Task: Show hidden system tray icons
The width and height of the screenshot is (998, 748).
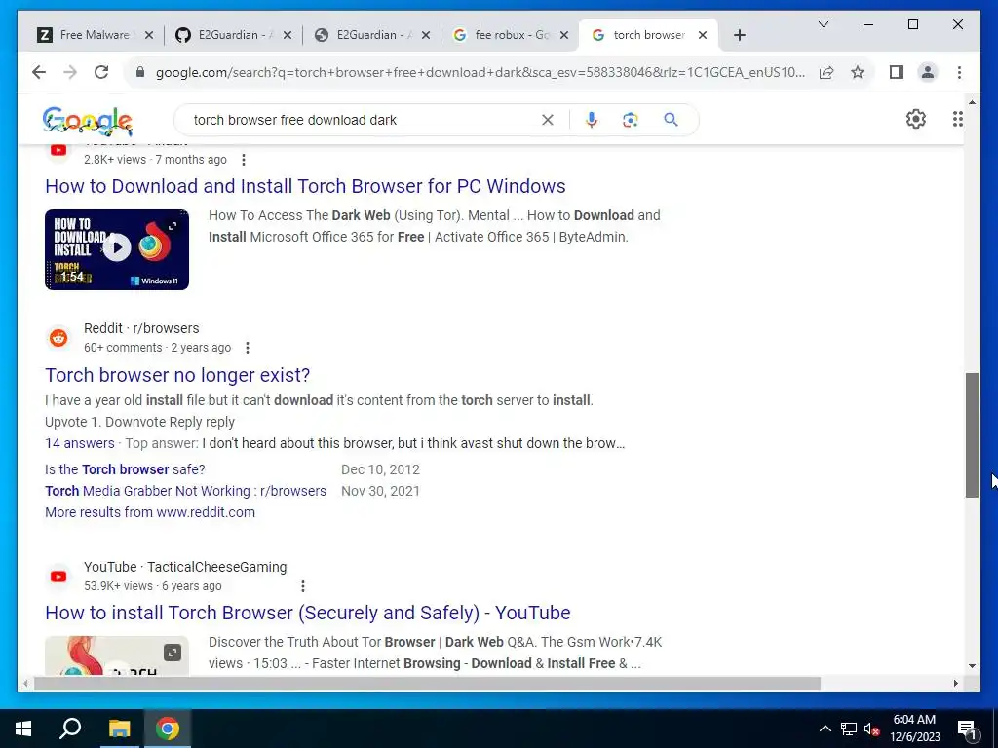Action: [x=825, y=729]
